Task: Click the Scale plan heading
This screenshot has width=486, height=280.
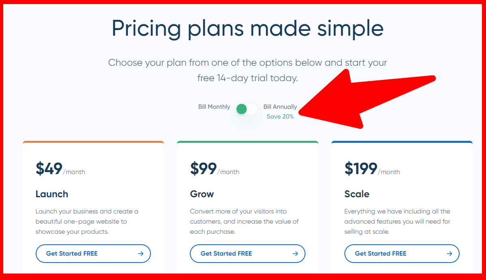Action: pyautogui.click(x=357, y=194)
